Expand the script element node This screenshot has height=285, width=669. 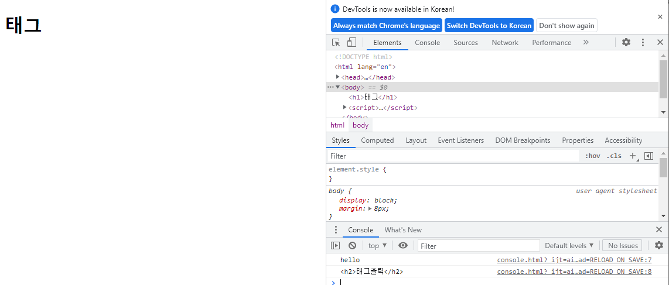345,107
